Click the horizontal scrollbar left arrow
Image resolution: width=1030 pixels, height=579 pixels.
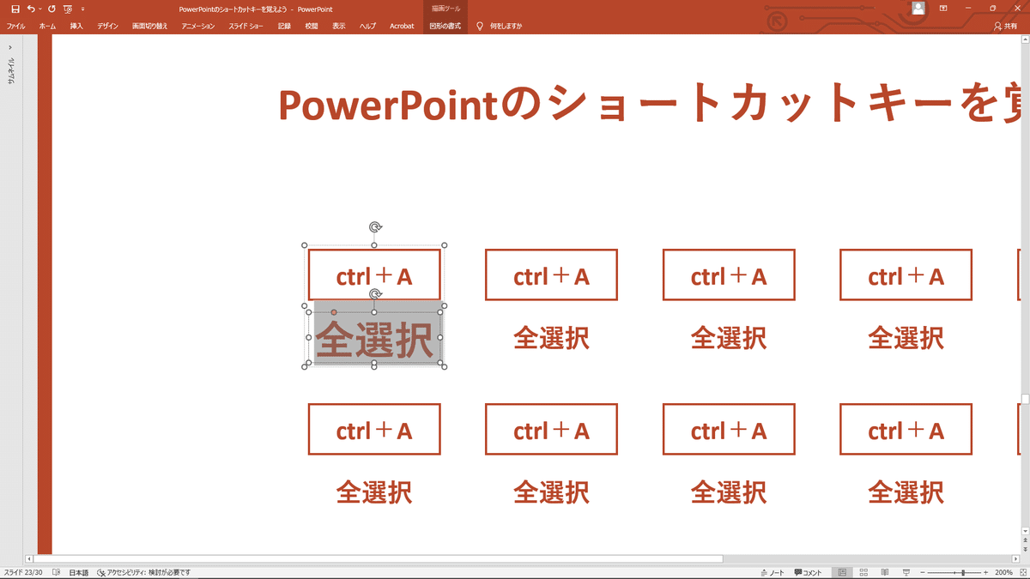point(28,558)
